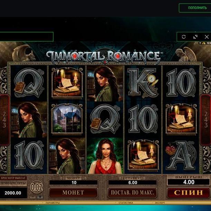Click the СПИН button
The height and width of the screenshot is (211, 211).
pos(189,193)
